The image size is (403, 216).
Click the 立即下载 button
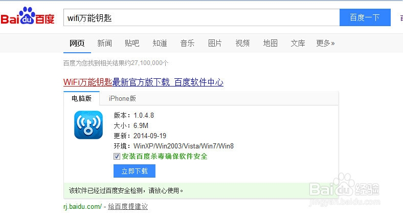pyautogui.click(x=135, y=171)
